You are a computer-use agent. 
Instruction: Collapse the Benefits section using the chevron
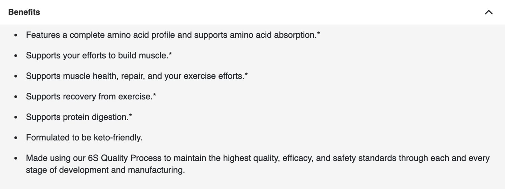pyautogui.click(x=489, y=12)
